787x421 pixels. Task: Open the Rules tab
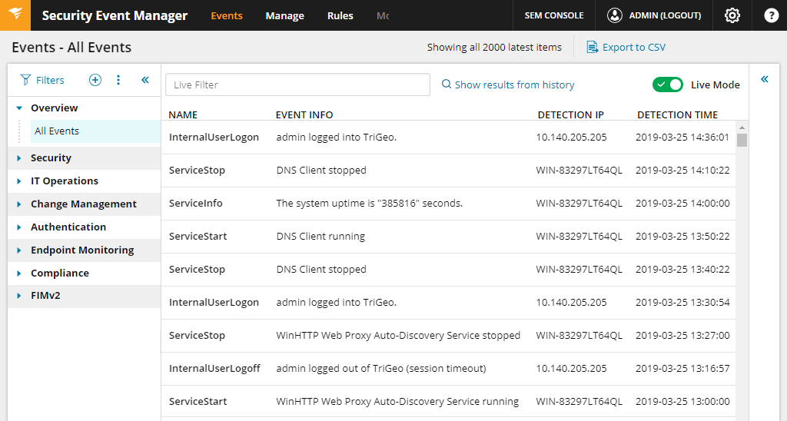click(x=340, y=15)
